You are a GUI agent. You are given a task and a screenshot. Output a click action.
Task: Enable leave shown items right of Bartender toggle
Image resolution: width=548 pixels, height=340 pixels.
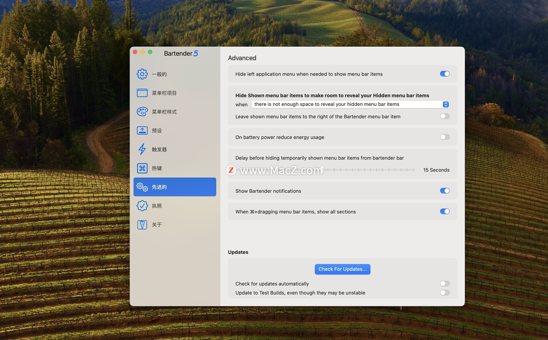(445, 116)
